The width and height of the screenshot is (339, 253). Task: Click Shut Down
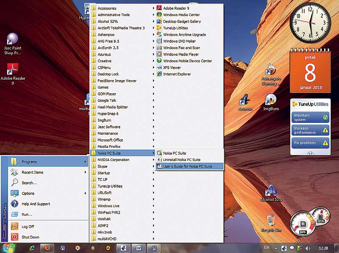click(x=48, y=237)
